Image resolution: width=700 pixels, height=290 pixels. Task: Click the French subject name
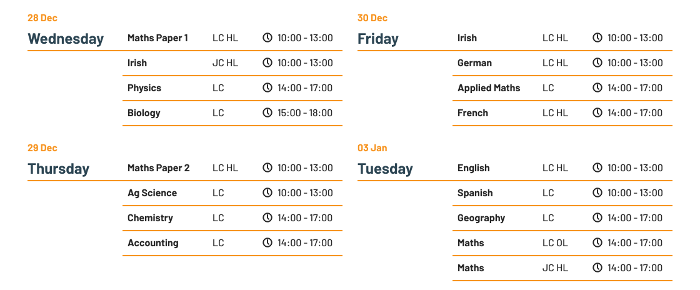(x=472, y=113)
